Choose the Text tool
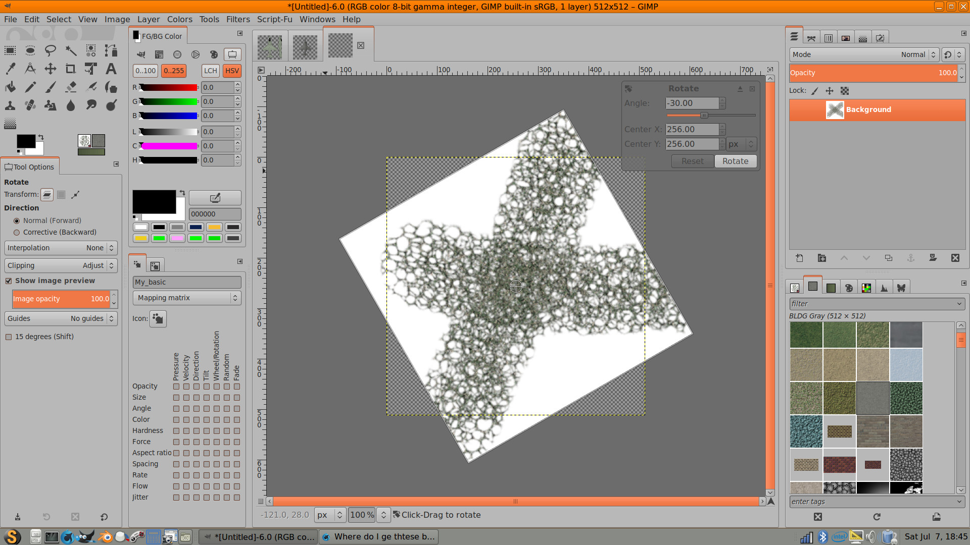Viewport: 970px width, 545px height. pyautogui.click(x=111, y=69)
